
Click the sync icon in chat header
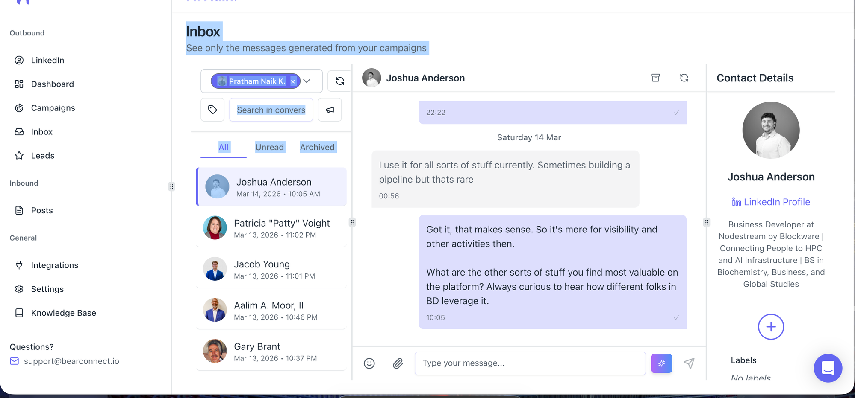coord(684,78)
